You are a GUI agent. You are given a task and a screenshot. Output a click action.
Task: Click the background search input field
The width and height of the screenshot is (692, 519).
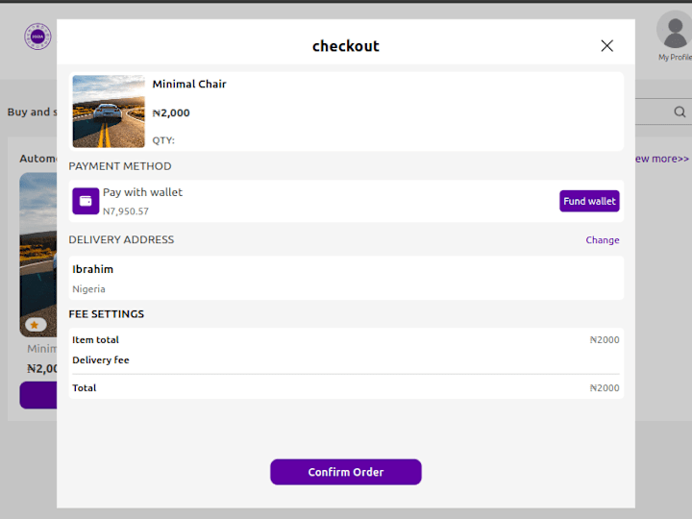(661, 112)
